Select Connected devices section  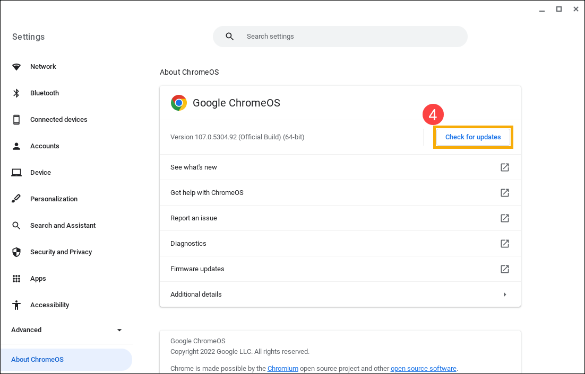tap(58, 119)
